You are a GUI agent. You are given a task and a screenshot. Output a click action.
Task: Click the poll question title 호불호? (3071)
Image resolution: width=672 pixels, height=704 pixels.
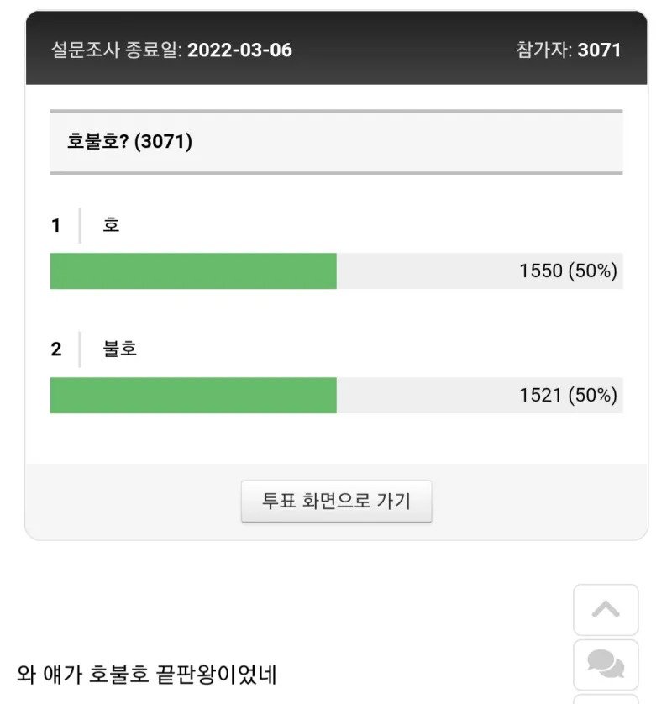[x=129, y=142]
